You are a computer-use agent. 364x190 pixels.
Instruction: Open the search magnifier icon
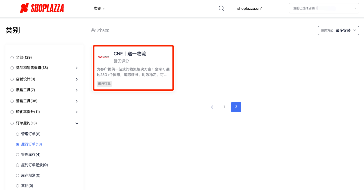(221, 8)
